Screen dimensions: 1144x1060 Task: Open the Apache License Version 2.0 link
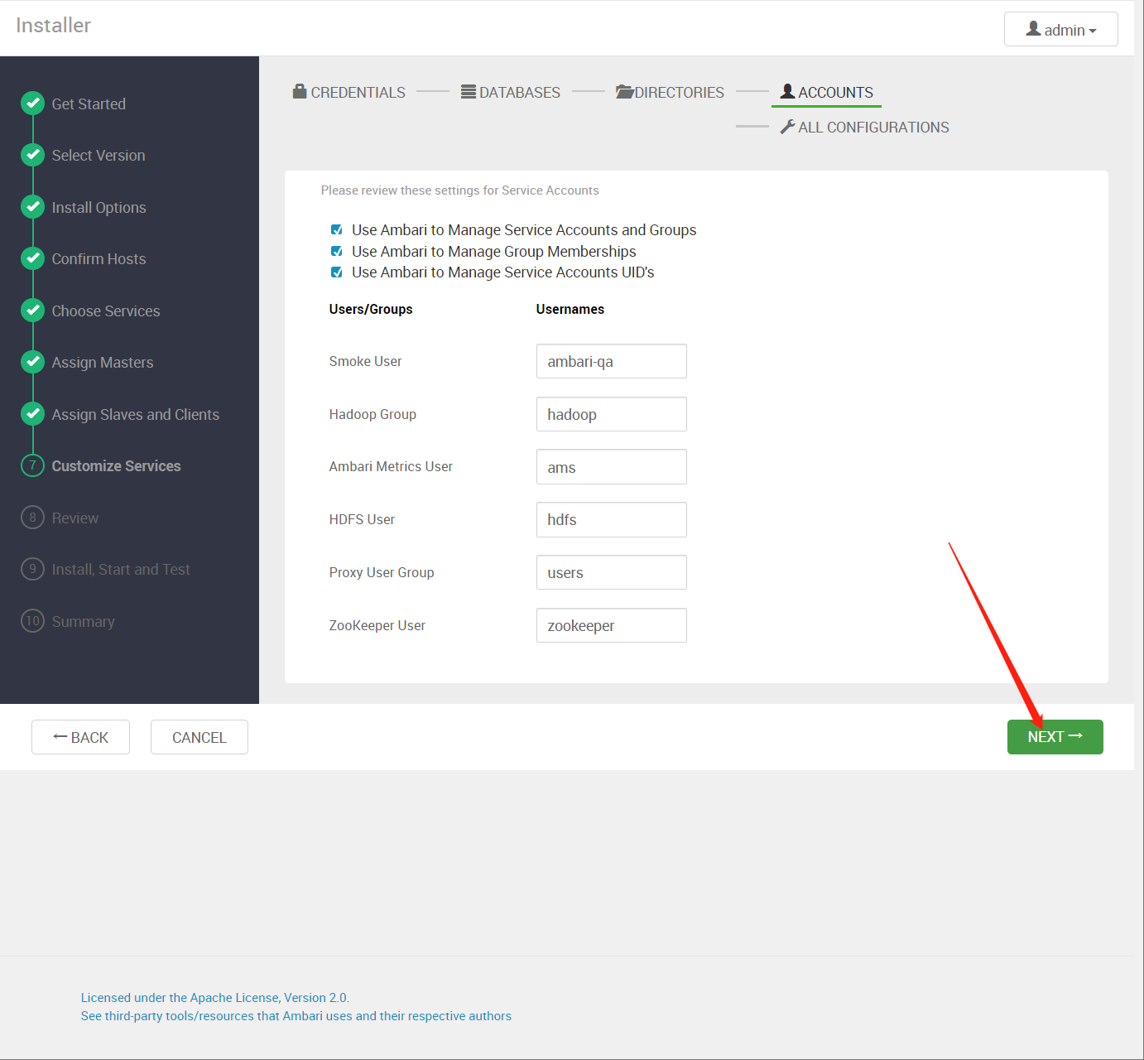tap(214, 998)
